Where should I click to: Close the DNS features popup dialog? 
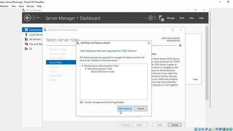pyautogui.click(x=149, y=43)
